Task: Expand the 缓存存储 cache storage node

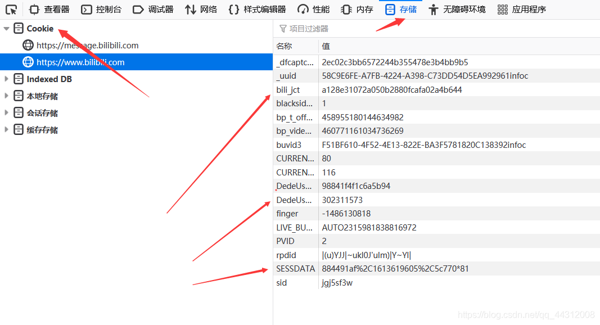Action: [x=6, y=129]
